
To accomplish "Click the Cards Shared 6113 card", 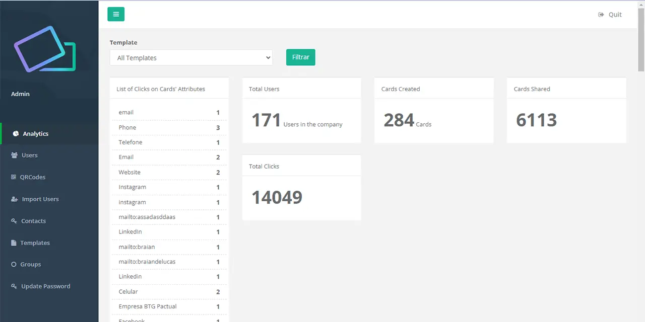I will pyautogui.click(x=566, y=120).
